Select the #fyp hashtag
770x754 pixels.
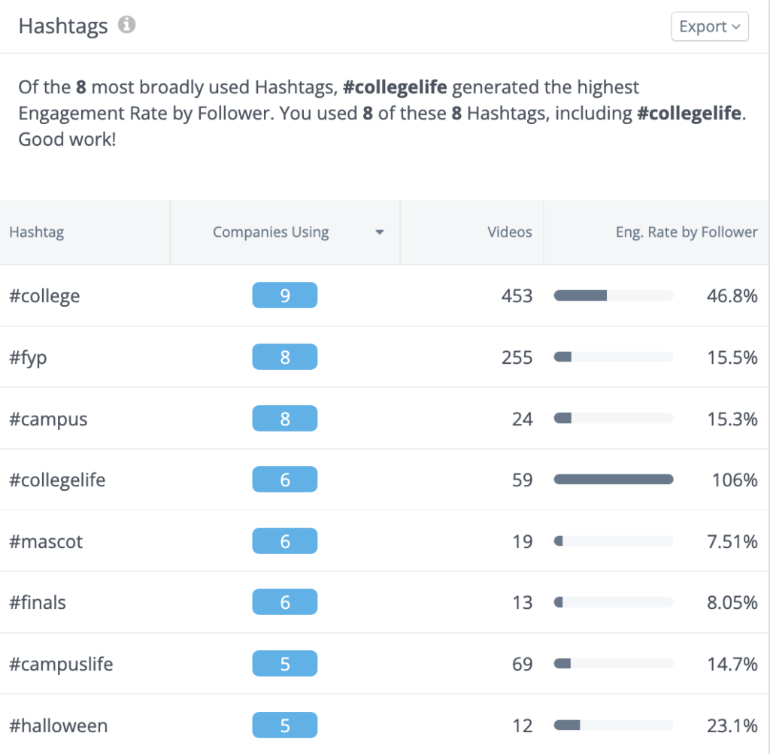click(28, 358)
